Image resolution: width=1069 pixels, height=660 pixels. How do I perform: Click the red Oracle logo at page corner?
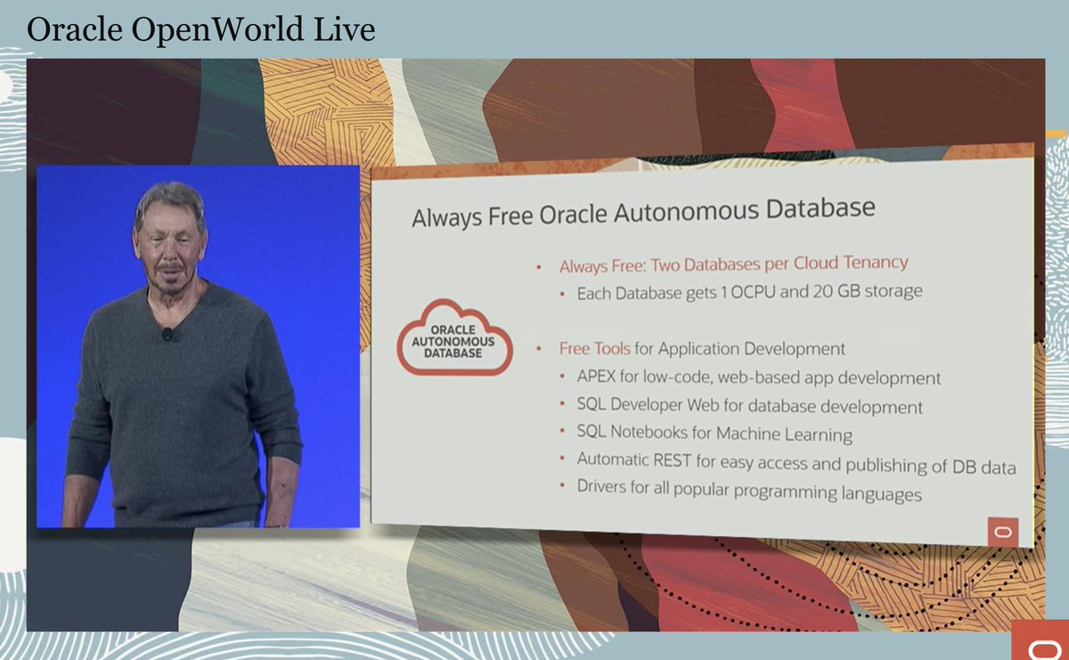[x=1040, y=640]
